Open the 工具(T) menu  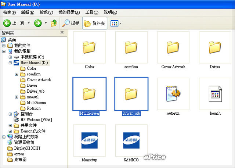(x=92, y=12)
